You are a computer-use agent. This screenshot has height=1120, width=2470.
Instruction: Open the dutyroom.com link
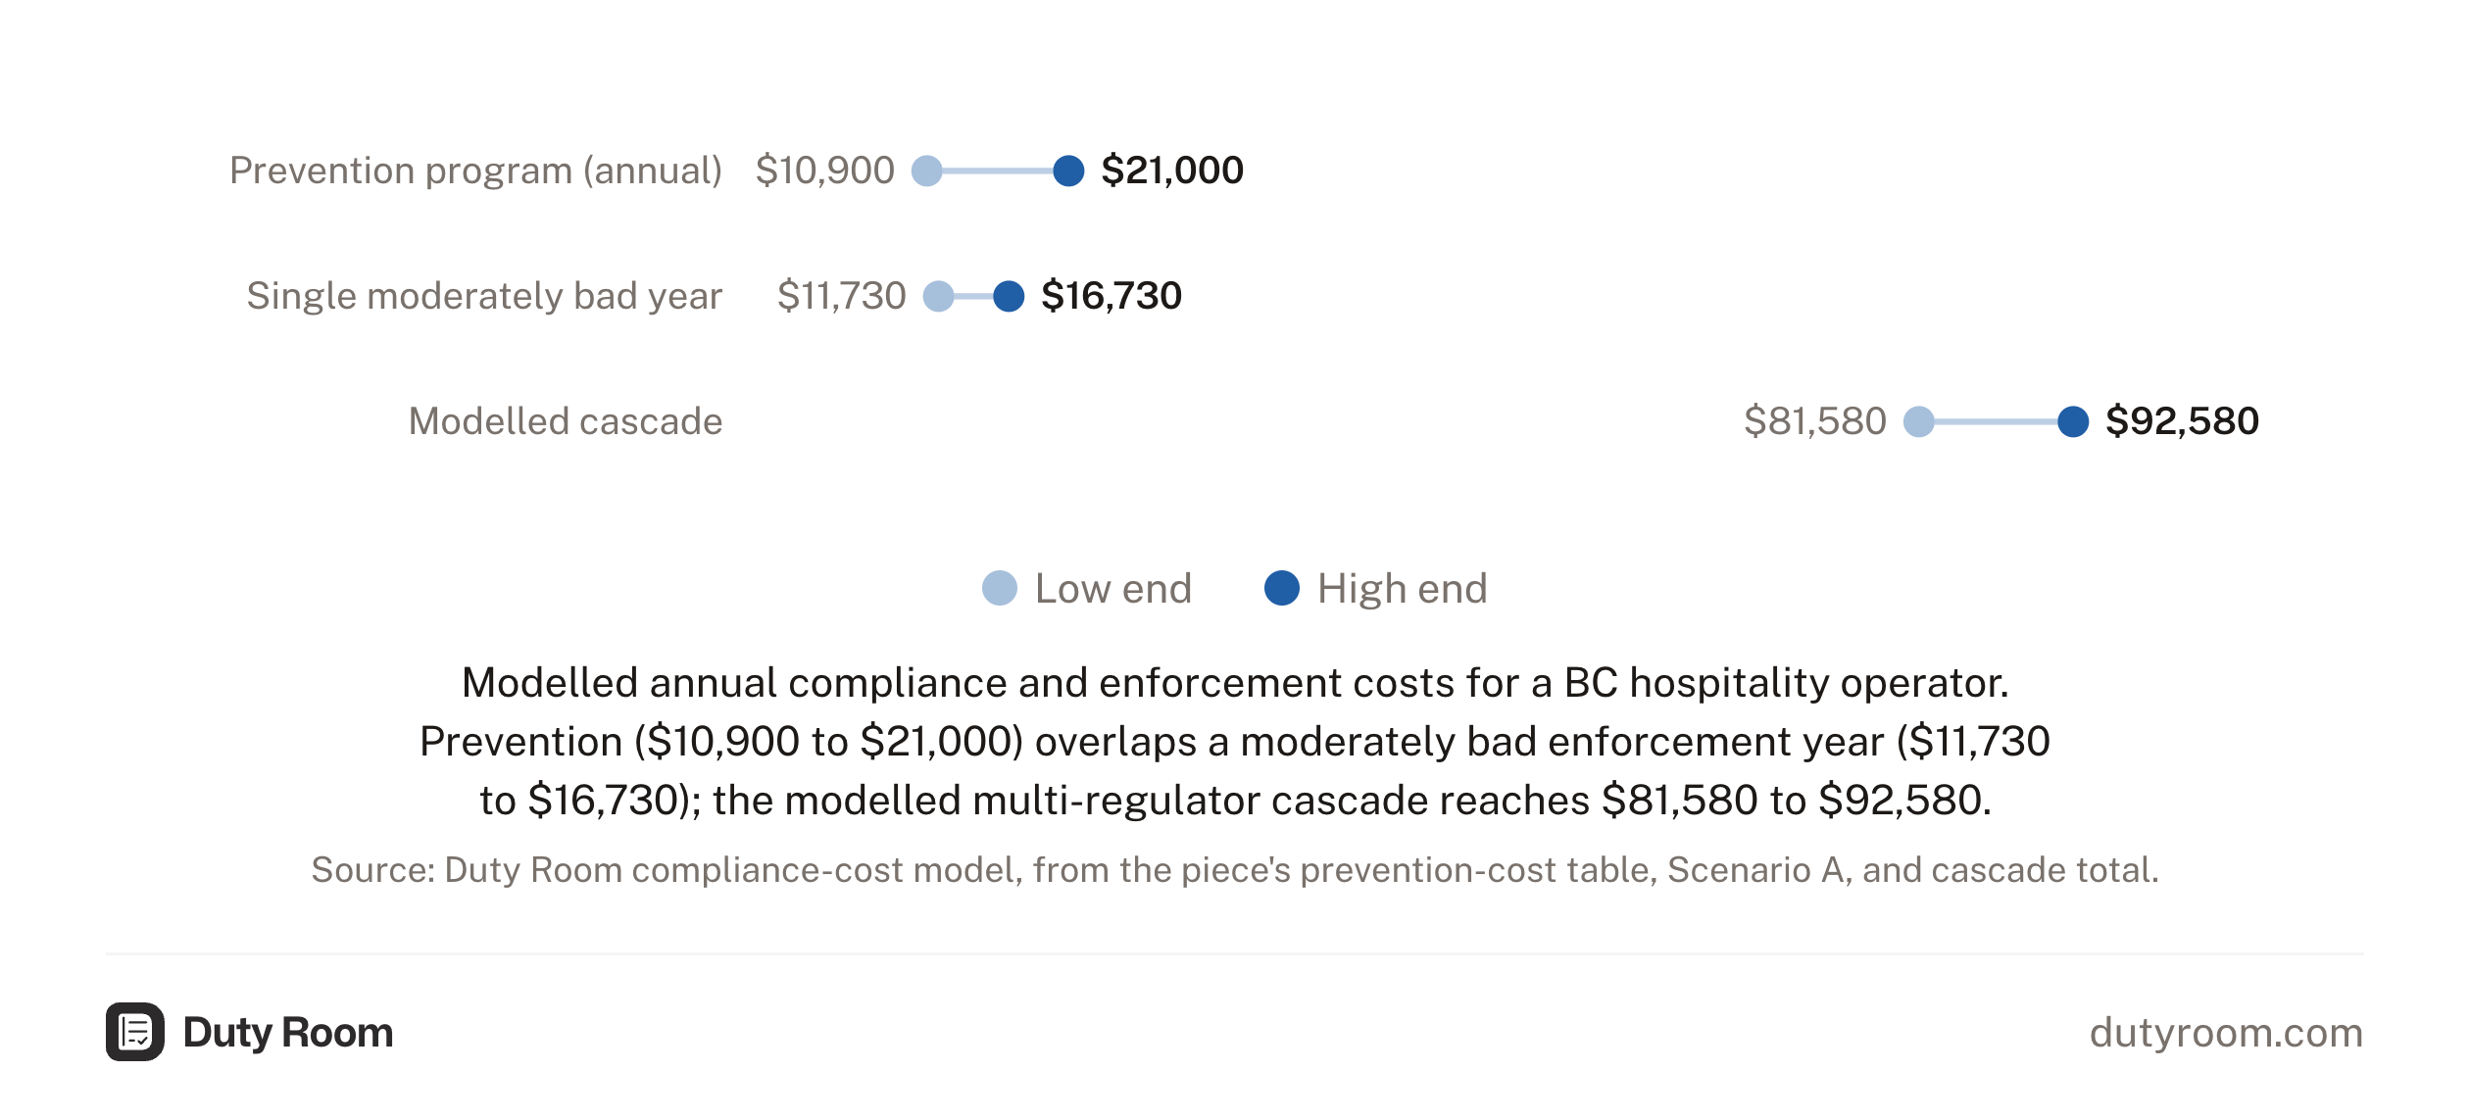2226,1032
